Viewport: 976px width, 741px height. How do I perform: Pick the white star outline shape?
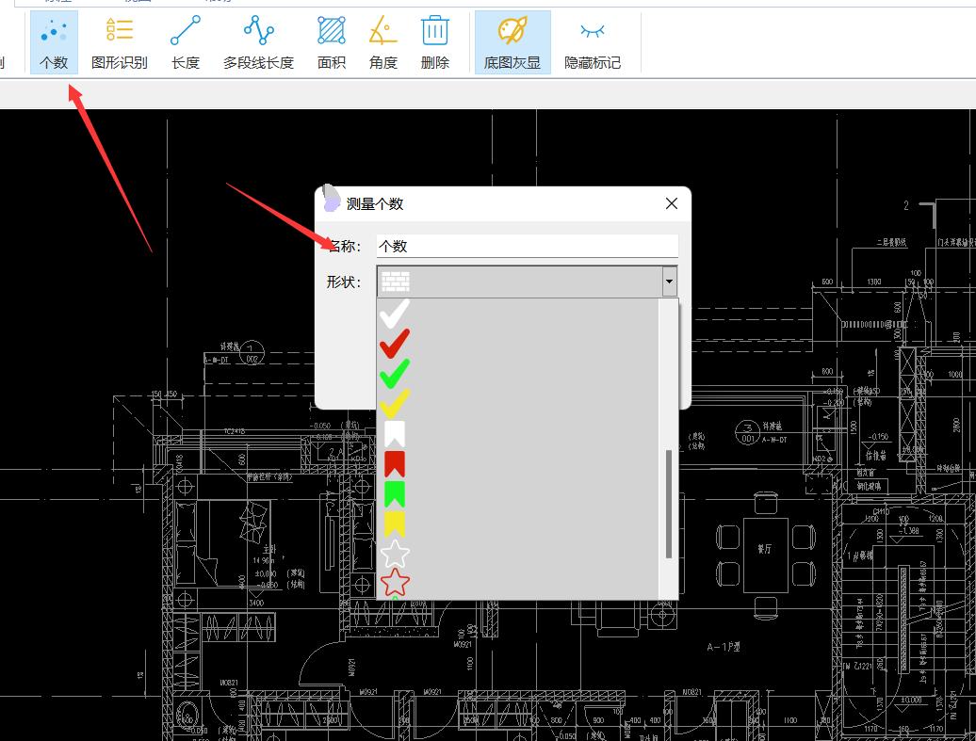click(394, 554)
